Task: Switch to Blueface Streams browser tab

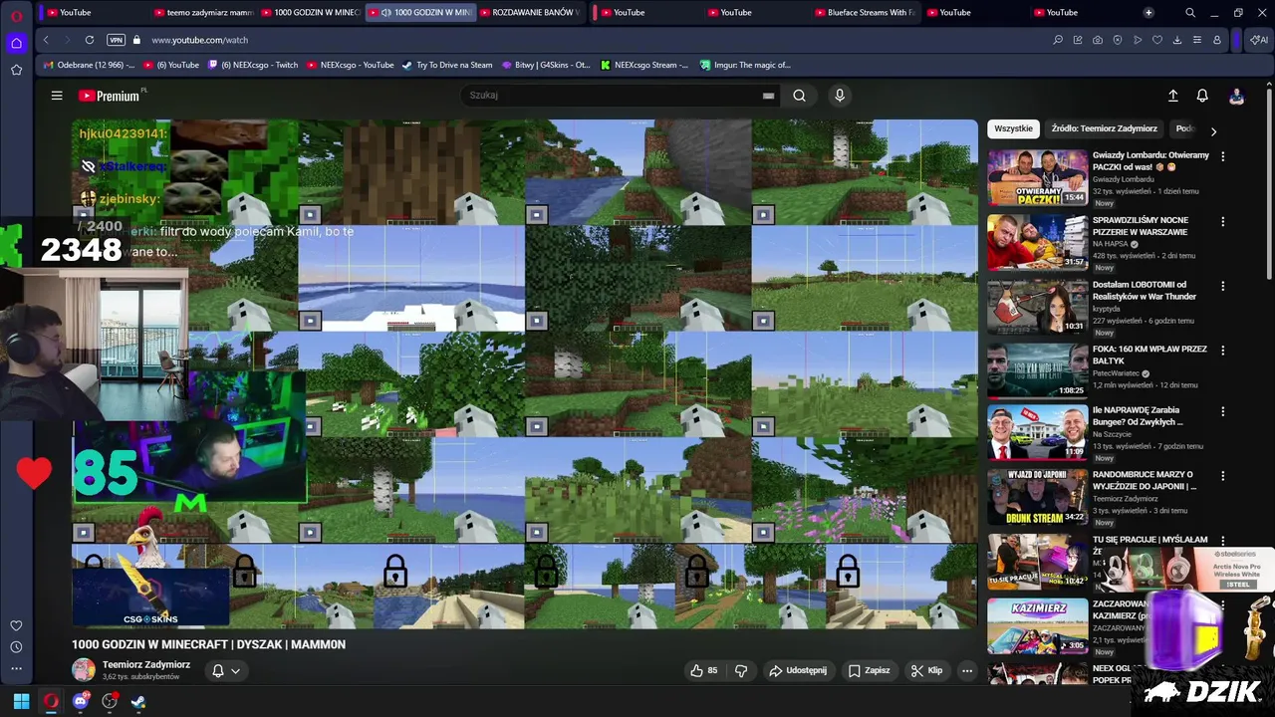Action: 863,13
